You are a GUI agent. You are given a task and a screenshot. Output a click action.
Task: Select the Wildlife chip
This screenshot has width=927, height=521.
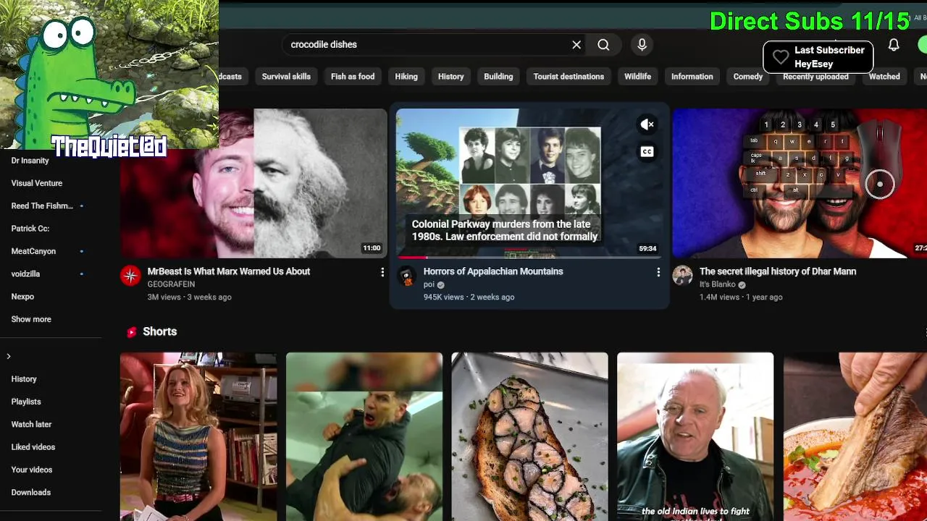click(637, 77)
